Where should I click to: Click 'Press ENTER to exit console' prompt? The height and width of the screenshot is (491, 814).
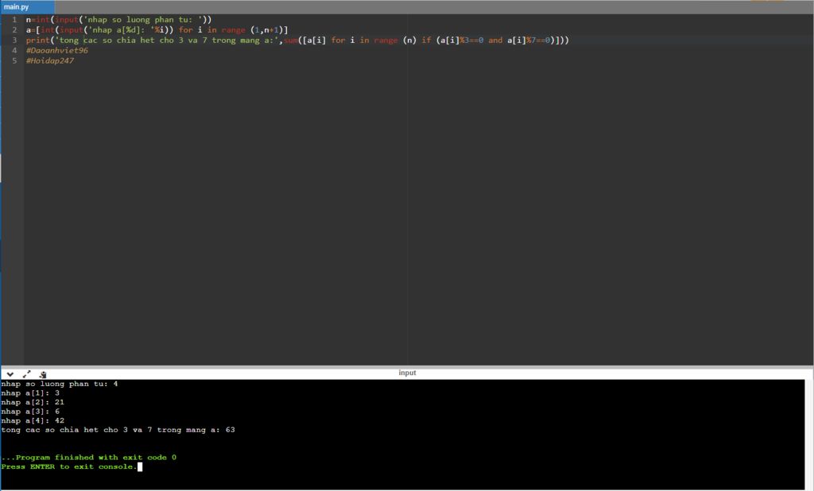click(x=69, y=466)
